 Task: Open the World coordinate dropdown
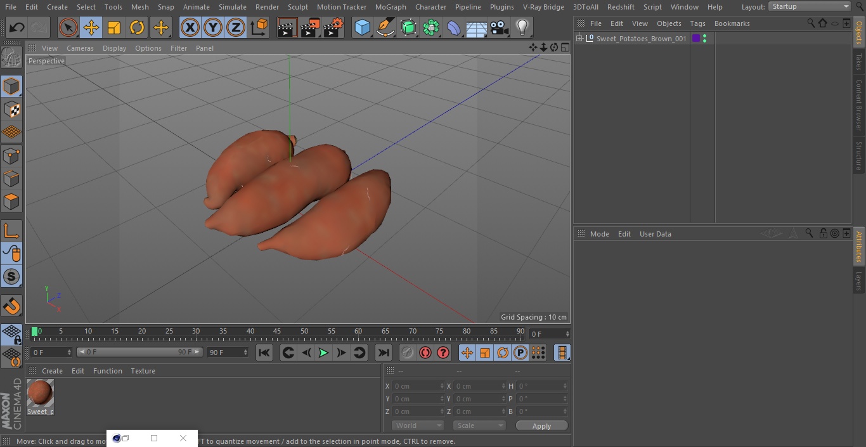coord(418,425)
